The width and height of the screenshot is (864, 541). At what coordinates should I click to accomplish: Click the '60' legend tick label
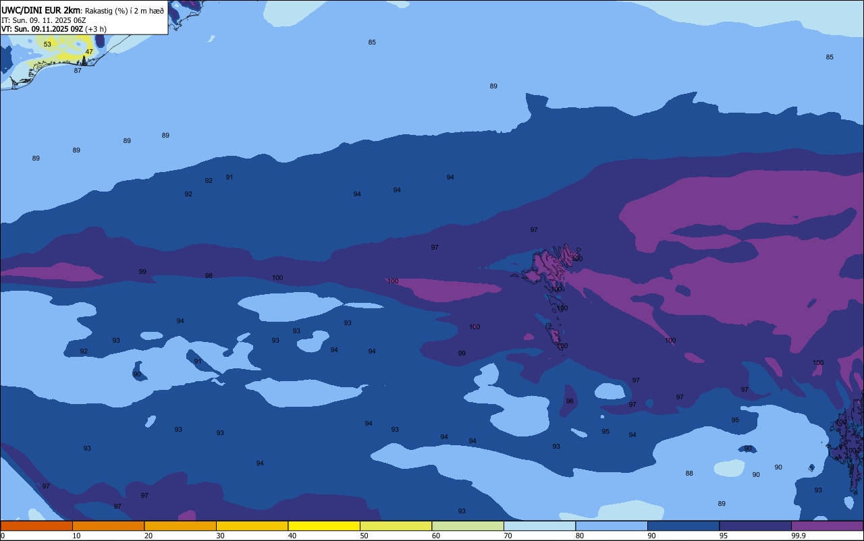435,536
